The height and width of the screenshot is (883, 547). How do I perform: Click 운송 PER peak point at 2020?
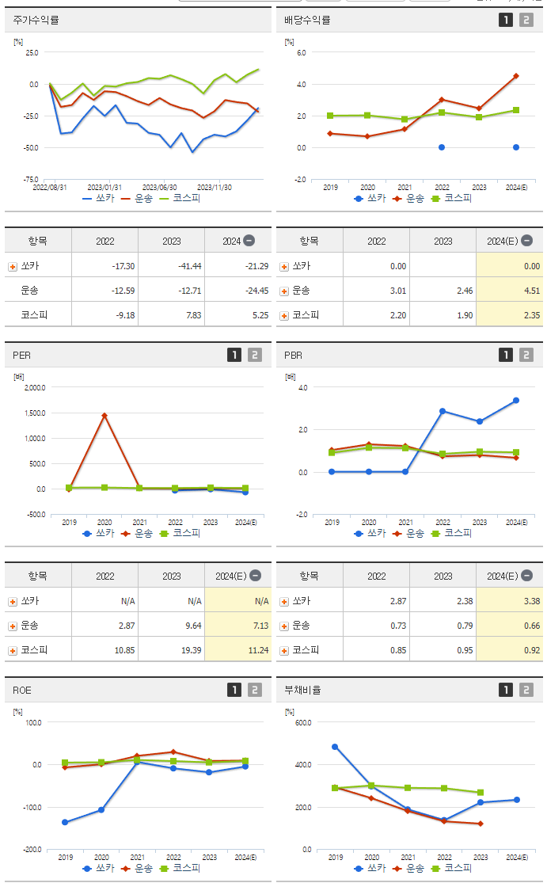click(104, 416)
